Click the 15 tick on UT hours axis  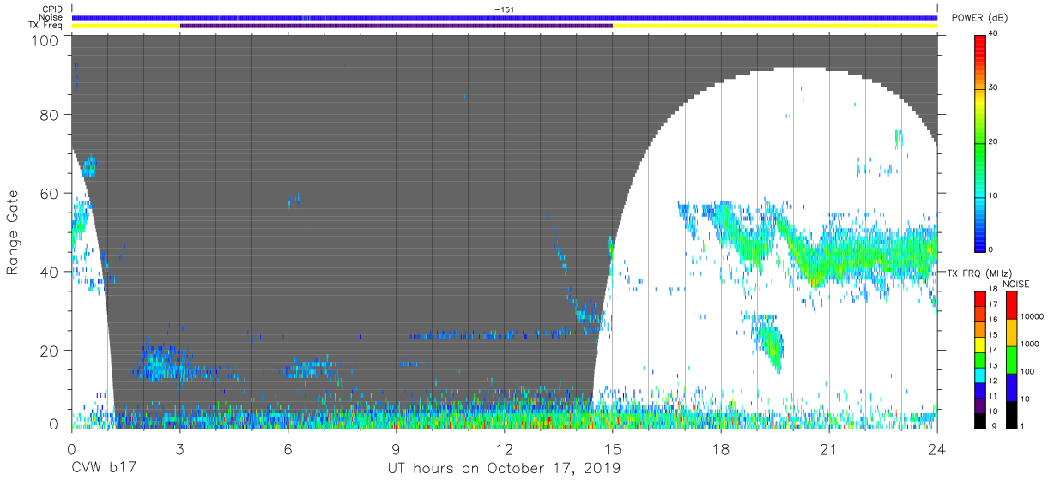(613, 448)
